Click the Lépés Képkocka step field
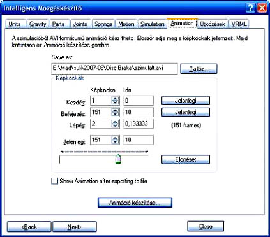This screenshot has height=237, width=270. click(100, 124)
